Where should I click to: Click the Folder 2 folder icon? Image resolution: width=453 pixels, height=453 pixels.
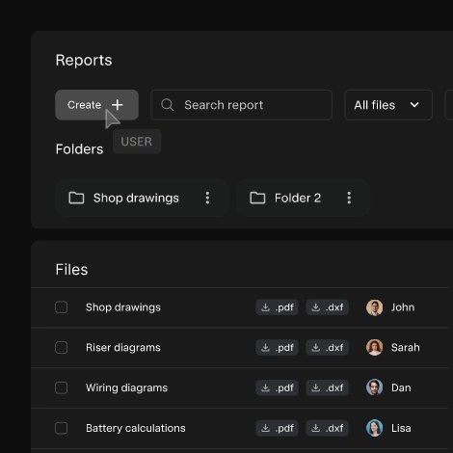(x=257, y=198)
